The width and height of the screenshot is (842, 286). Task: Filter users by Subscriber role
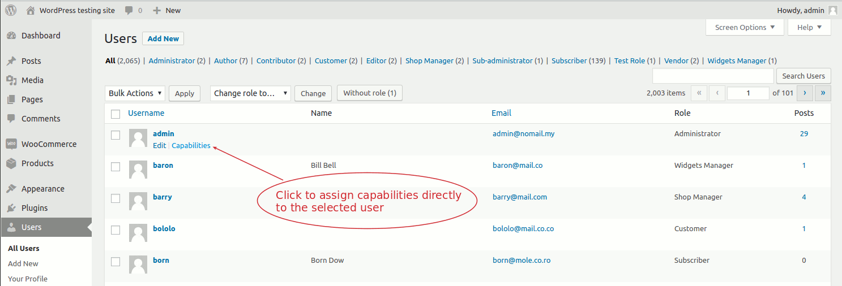click(x=569, y=60)
